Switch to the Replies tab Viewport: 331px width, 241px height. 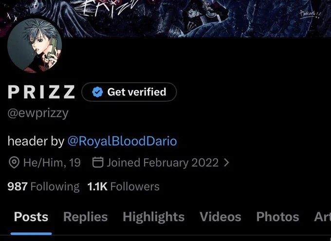[86, 217]
